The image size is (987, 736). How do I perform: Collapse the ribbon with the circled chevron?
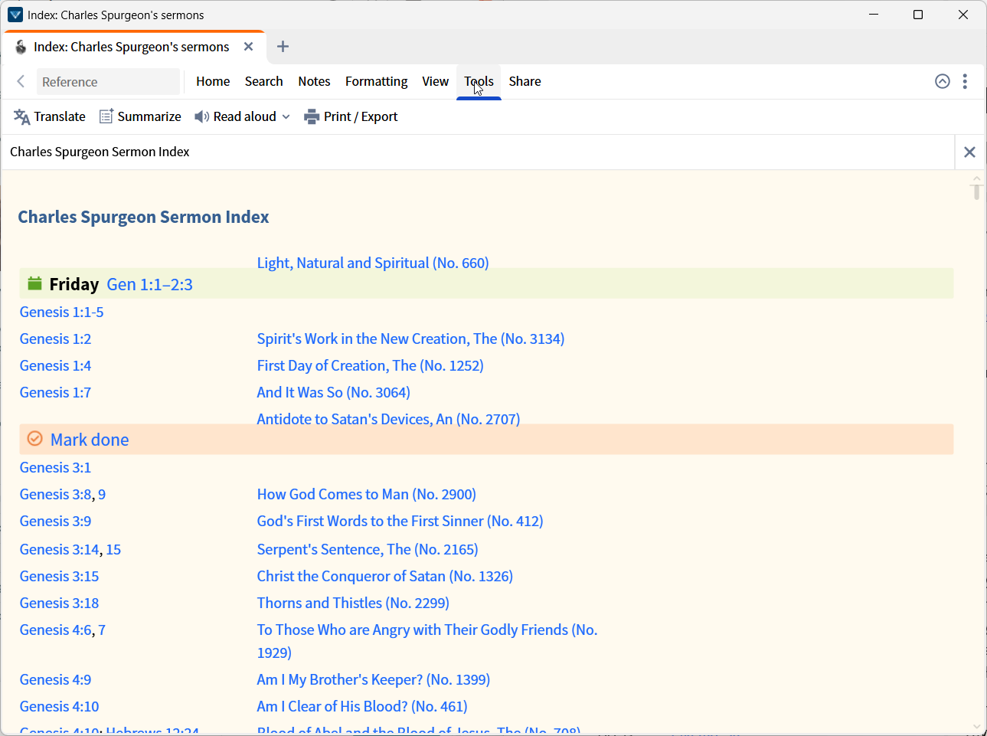coord(943,81)
